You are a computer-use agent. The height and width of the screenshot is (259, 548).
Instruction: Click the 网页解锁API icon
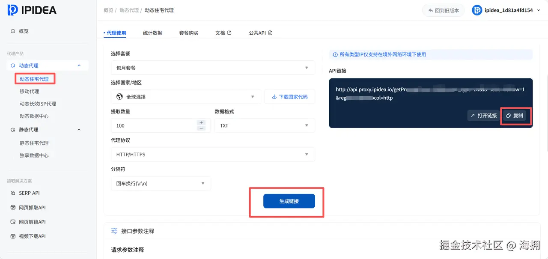tap(13, 222)
